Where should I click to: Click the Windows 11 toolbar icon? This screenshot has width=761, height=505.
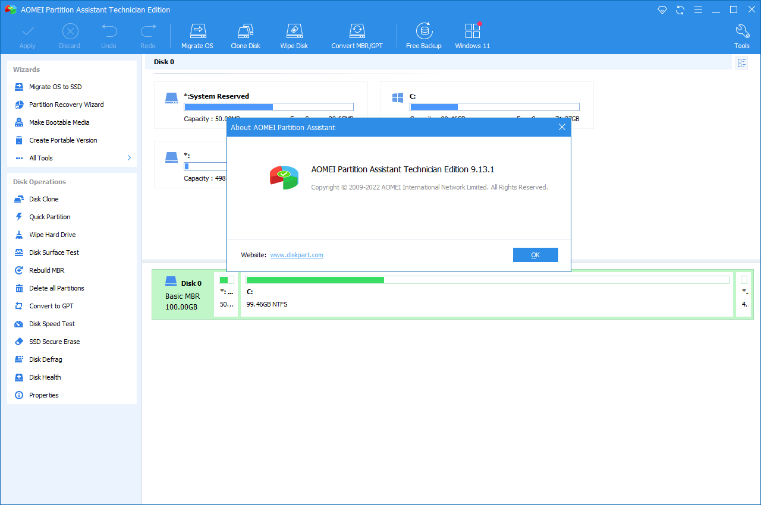[473, 37]
